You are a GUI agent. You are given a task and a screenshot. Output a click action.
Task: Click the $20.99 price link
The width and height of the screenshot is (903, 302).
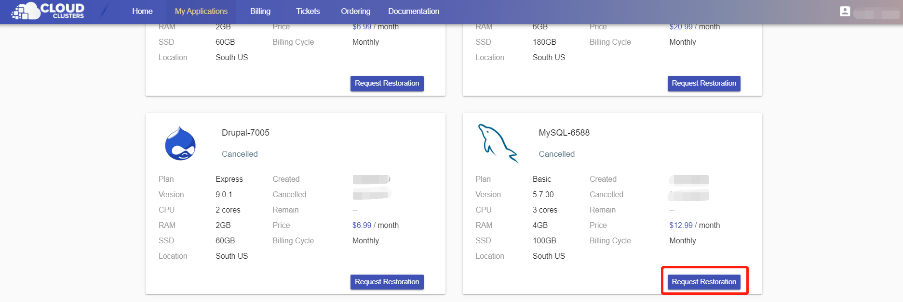point(681,27)
